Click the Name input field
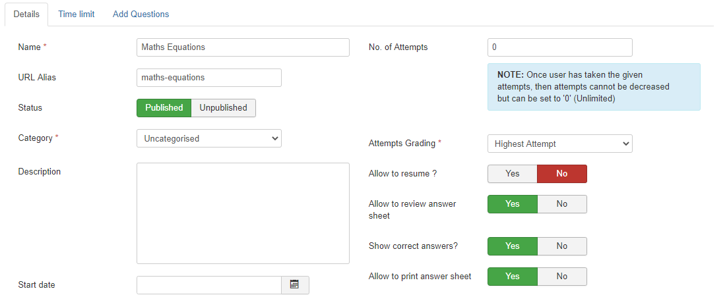Image resolution: width=727 pixels, height=295 pixels. point(242,47)
